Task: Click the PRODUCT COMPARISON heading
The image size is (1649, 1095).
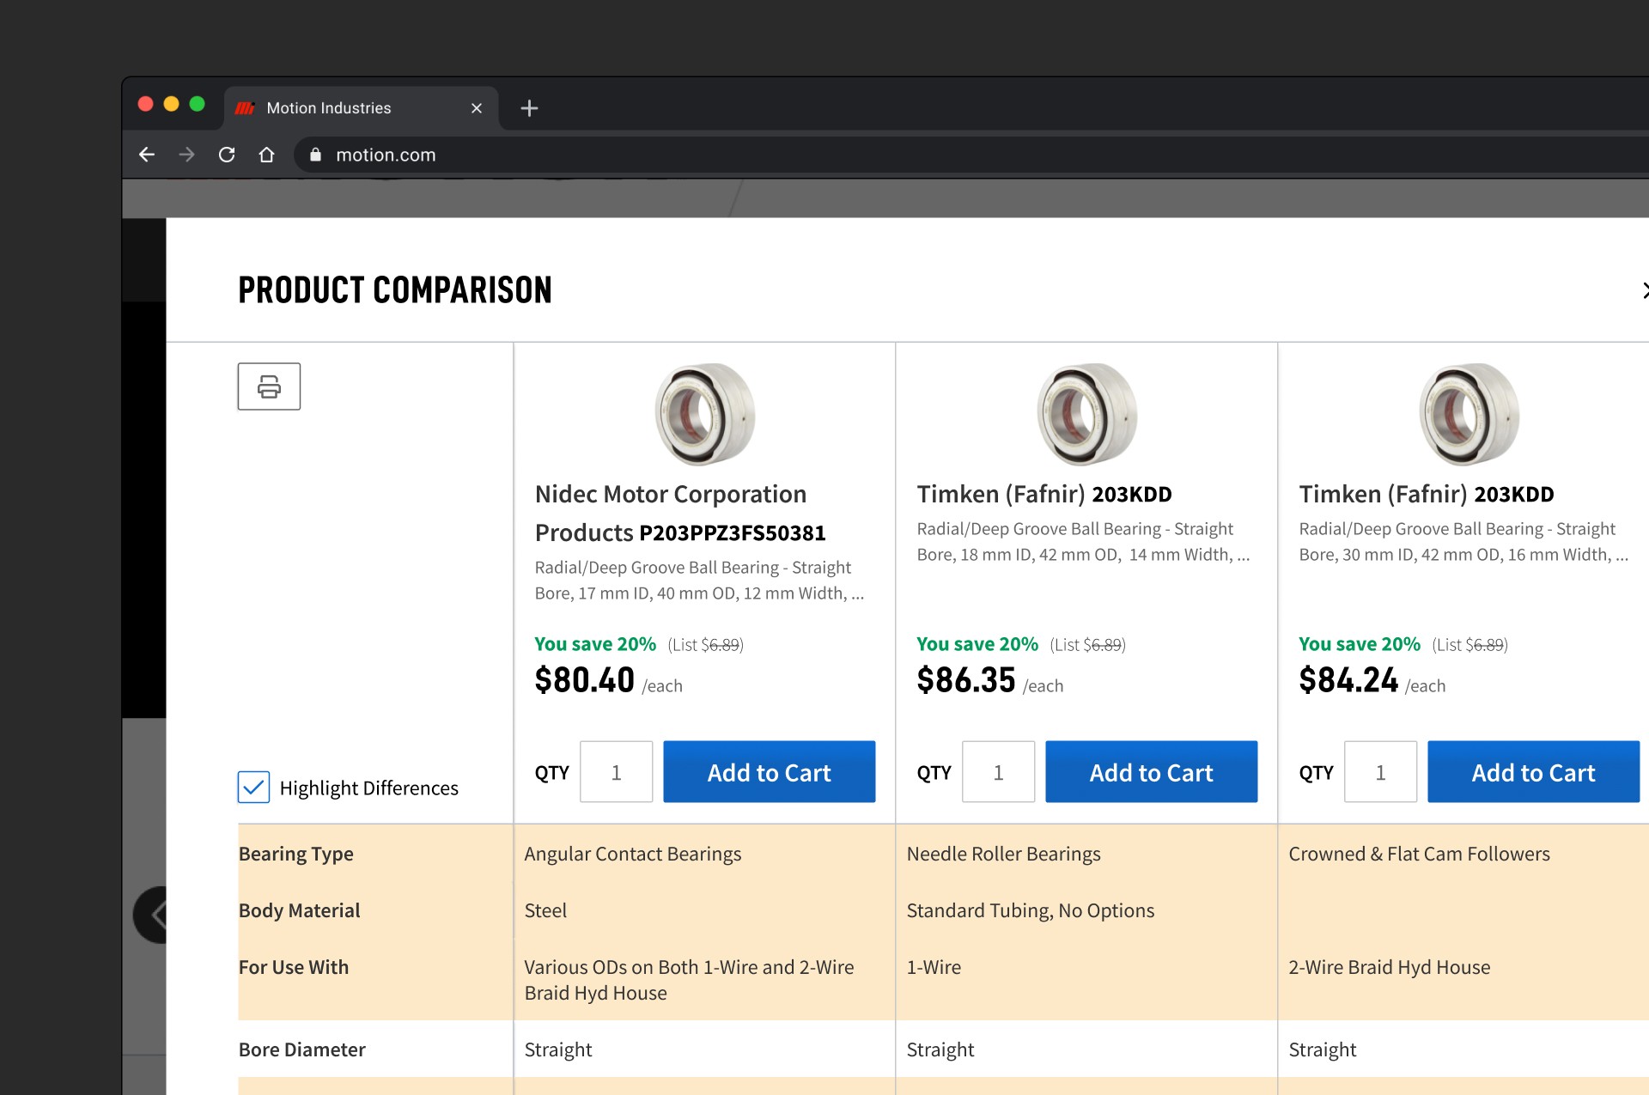Action: 395,290
